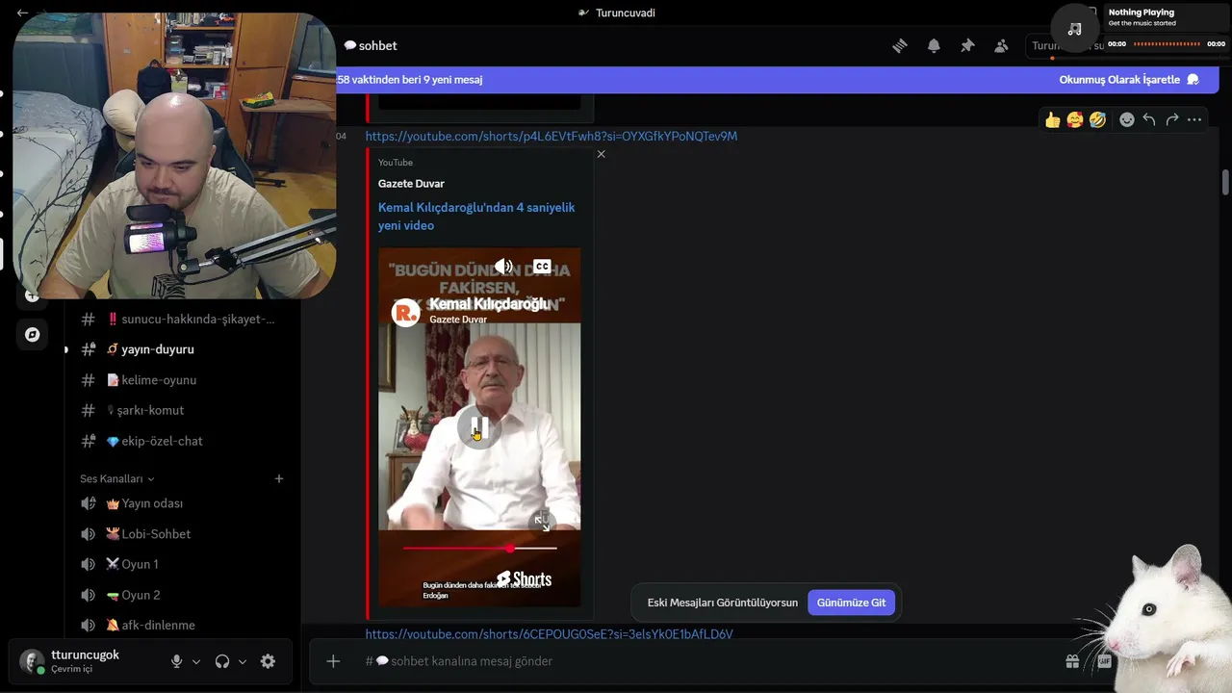
Task: Toggle headphone deafen in user panel
Action: [222, 661]
